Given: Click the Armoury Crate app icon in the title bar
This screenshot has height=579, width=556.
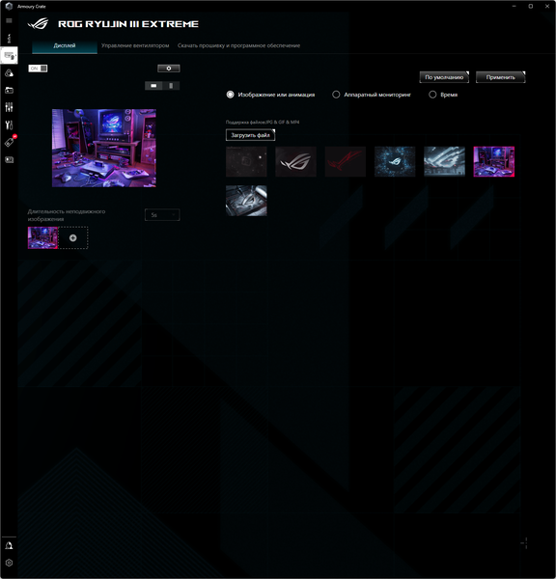Looking at the screenshot, I should tap(9, 7).
